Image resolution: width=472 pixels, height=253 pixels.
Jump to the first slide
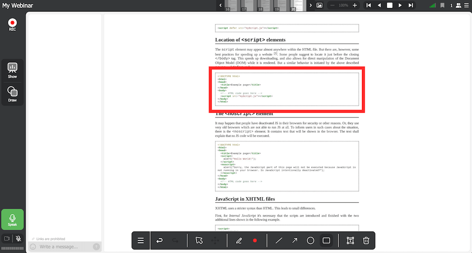[x=368, y=5]
